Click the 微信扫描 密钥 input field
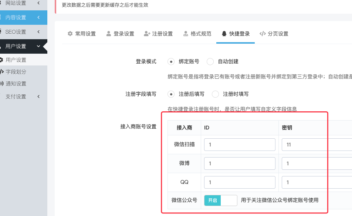The height and width of the screenshot is (216, 352). 317,145
